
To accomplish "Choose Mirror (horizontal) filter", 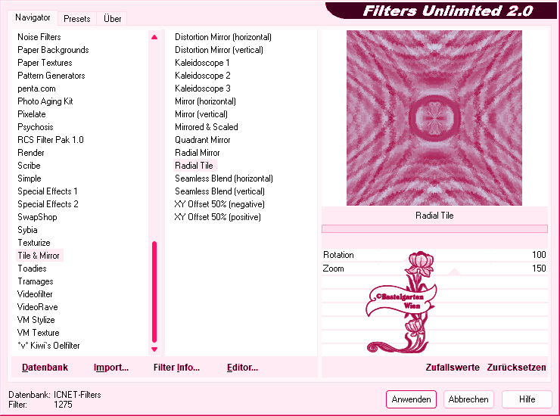I will click(x=205, y=101).
